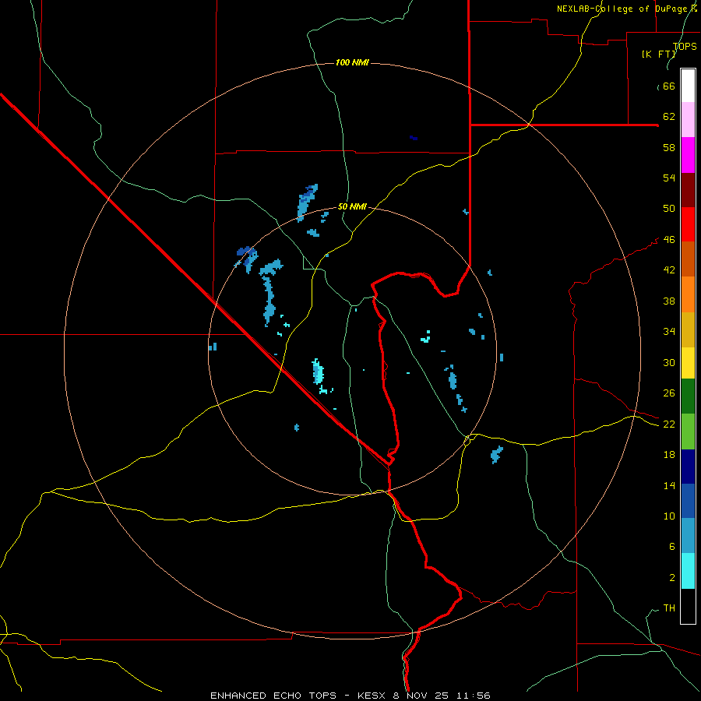Click the 30 legend value
Screen dimensions: 701x701
tap(669, 362)
